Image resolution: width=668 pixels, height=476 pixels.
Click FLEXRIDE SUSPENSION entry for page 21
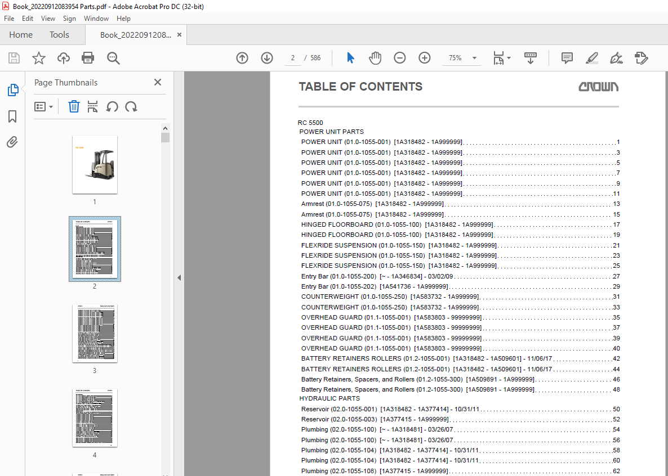(460, 245)
